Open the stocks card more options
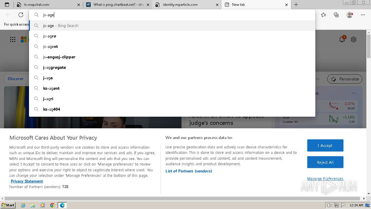 (x=353, y=93)
